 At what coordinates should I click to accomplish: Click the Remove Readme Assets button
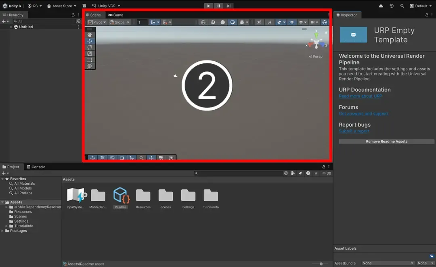coord(386,142)
